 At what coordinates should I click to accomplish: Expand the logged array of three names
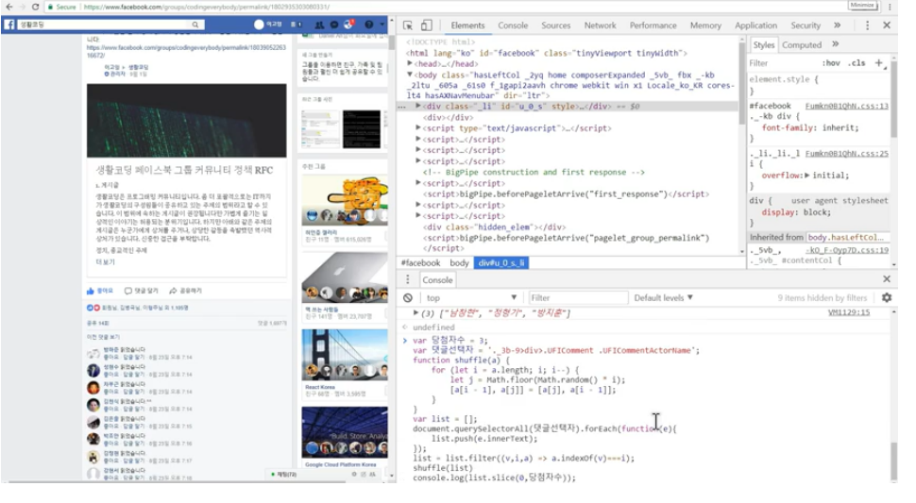coord(416,312)
